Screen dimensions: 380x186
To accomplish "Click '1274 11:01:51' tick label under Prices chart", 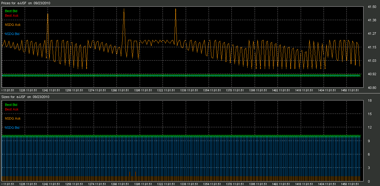I will tap(97, 90).
